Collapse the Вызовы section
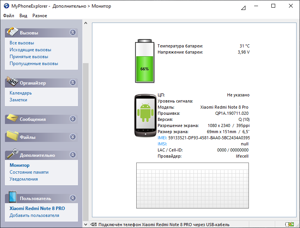Image resolution: width=300 pixels, height=228 pixels. point(73,32)
